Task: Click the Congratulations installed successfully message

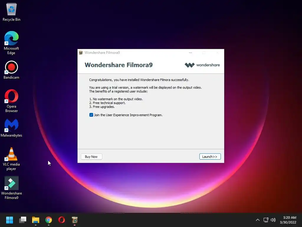Action: [x=139, y=80]
